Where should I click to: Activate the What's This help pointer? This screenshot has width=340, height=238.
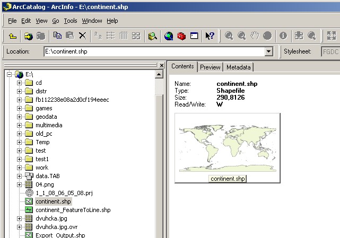point(210,36)
